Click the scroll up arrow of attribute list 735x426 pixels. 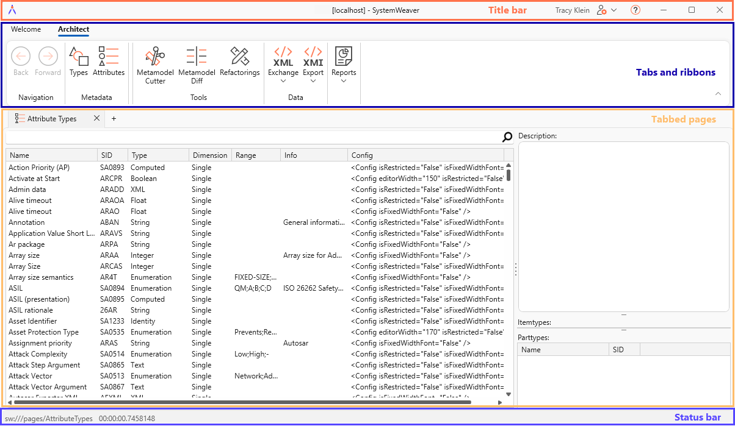point(509,165)
